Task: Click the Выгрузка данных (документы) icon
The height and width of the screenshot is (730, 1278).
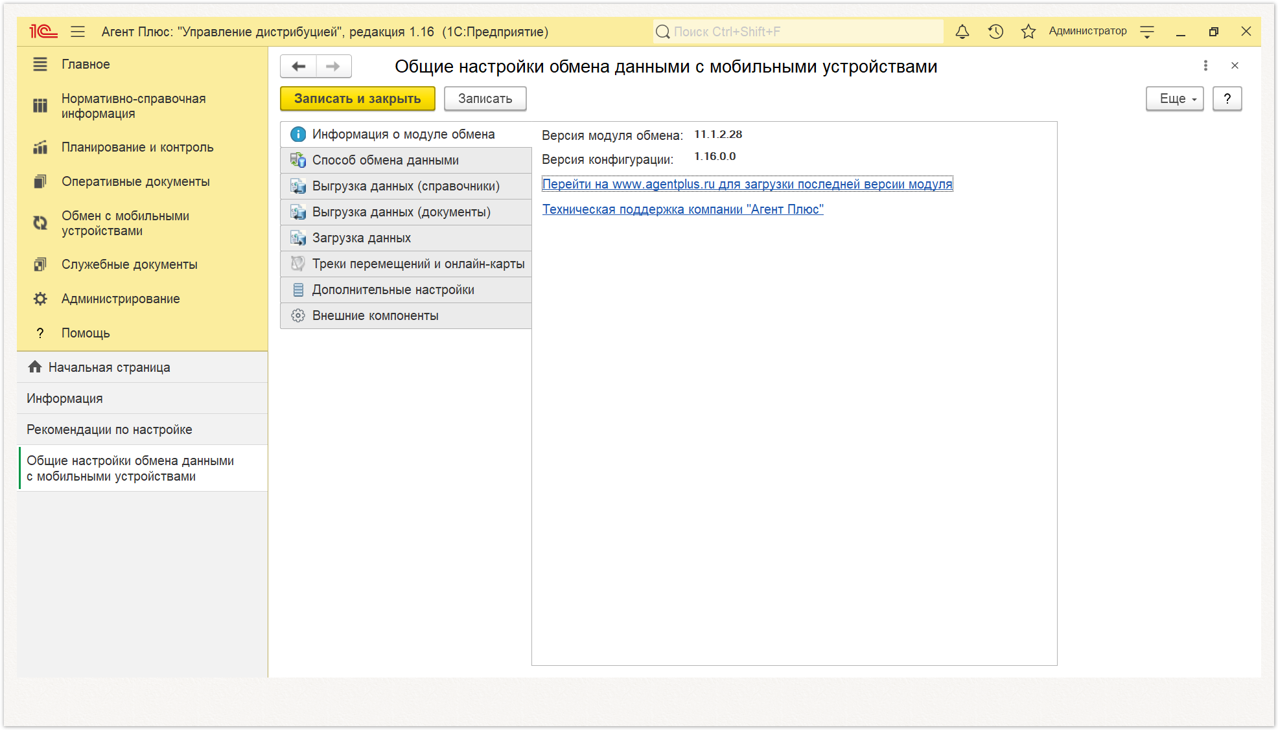Action: [x=298, y=212]
